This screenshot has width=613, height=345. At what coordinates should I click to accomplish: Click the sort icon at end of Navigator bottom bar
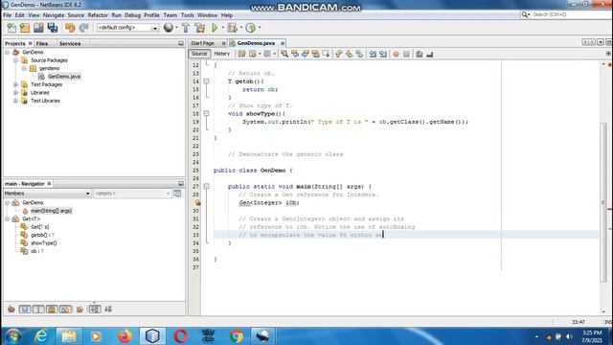(x=108, y=310)
